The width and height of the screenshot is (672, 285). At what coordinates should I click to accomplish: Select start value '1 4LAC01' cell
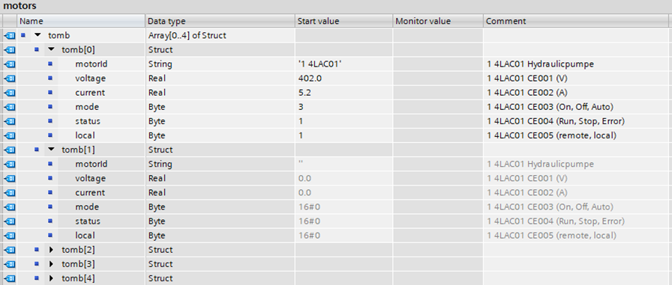click(x=343, y=64)
